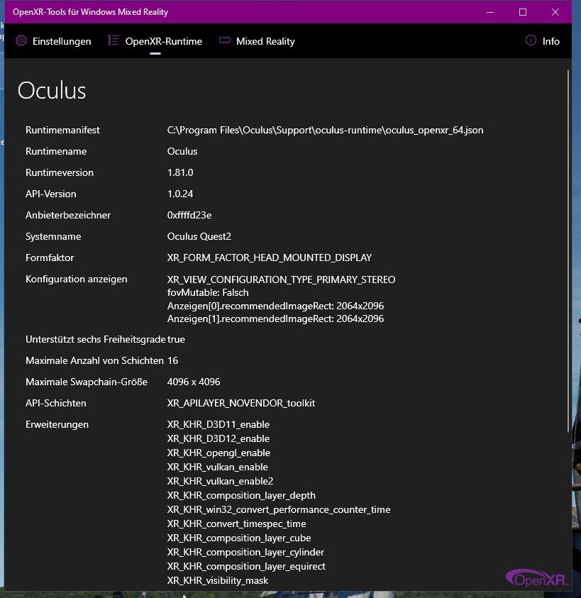The image size is (581, 598).
Task: Click the fovMutable: Falsch line
Action: [x=208, y=293]
